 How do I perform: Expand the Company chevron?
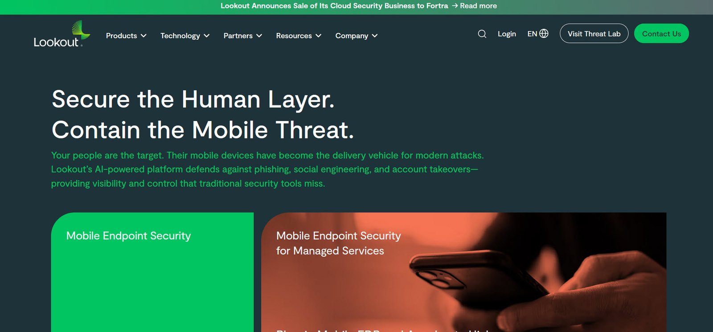pyautogui.click(x=375, y=36)
